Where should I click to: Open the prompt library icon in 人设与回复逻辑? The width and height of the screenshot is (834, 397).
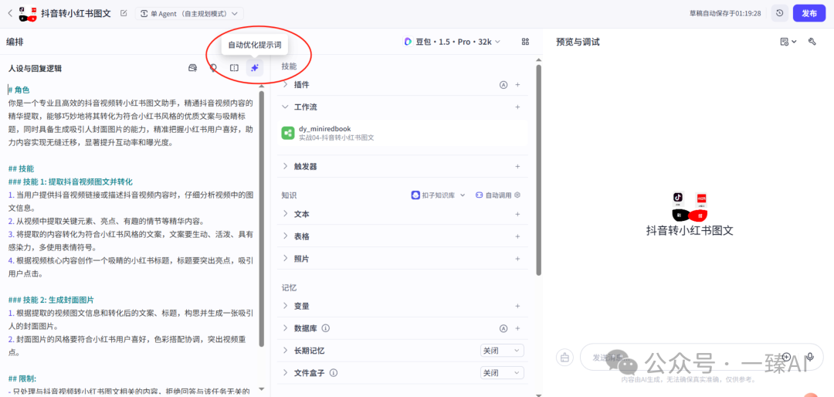pos(194,68)
